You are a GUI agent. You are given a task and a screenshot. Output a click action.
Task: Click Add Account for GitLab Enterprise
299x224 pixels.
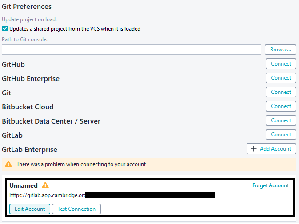[271, 149]
